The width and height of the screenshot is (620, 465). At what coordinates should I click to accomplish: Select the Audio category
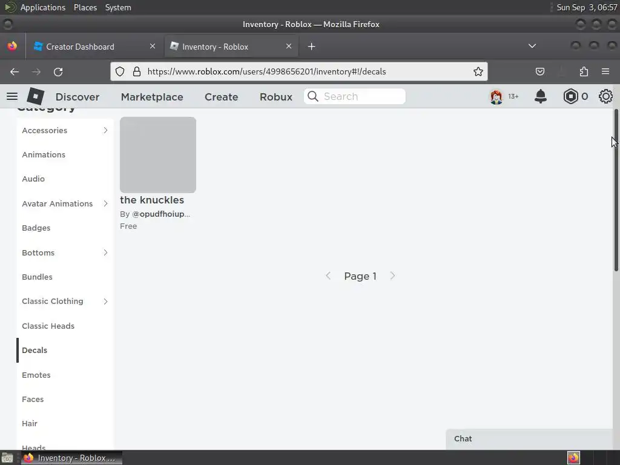pos(33,179)
